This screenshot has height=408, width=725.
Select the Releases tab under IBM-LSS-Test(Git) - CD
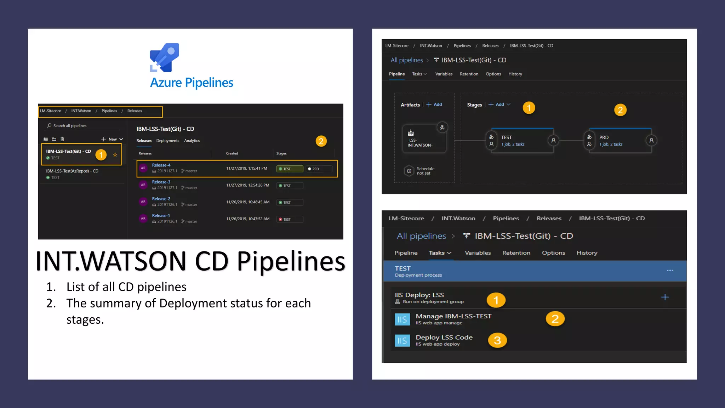[144, 141]
